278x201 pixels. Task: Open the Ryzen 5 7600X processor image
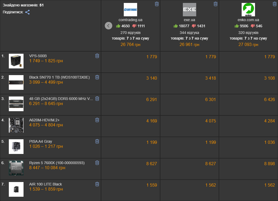(x=16, y=168)
